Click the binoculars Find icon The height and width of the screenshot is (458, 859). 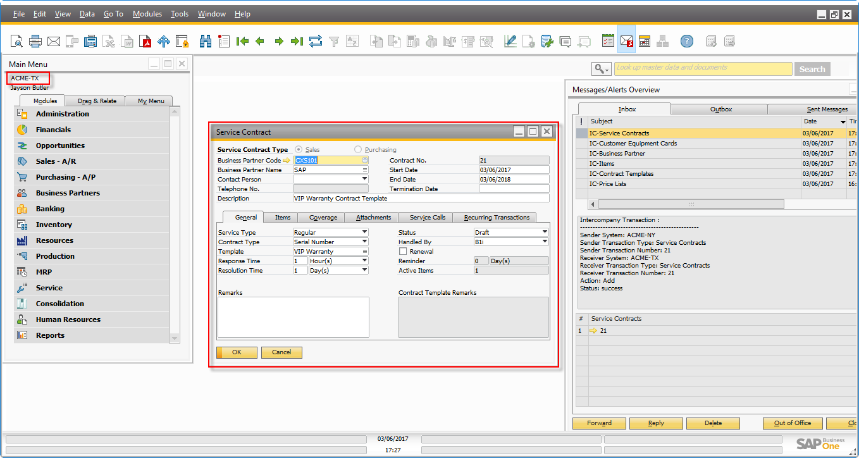click(206, 42)
